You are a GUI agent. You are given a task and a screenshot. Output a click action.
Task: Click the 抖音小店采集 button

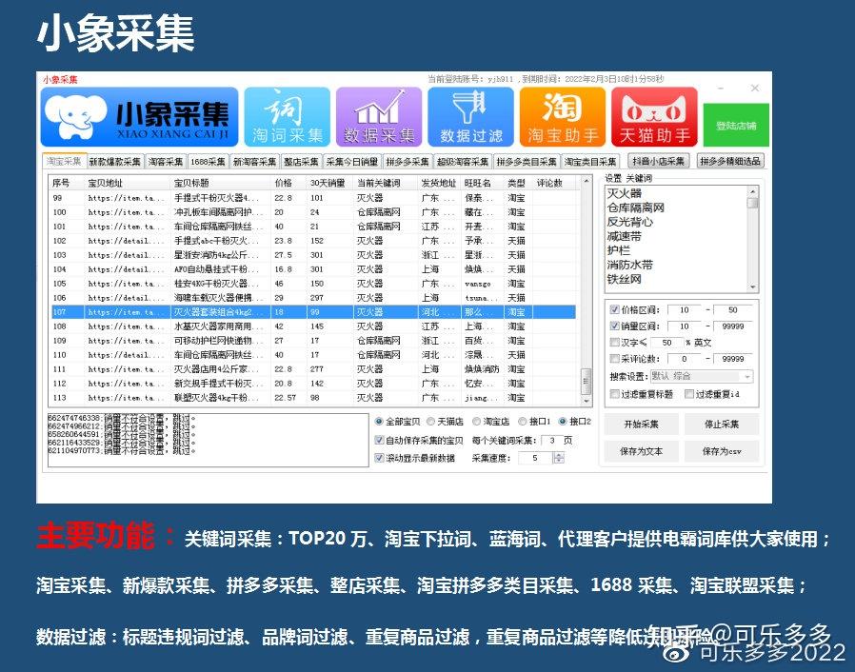[x=659, y=161]
